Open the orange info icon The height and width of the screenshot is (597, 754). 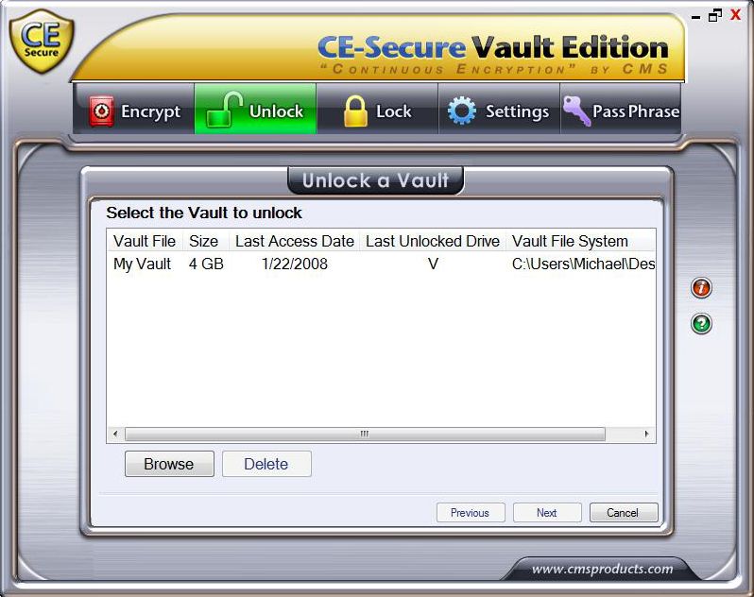[701, 288]
